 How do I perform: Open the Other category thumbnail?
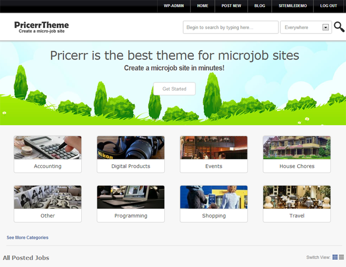48,197
